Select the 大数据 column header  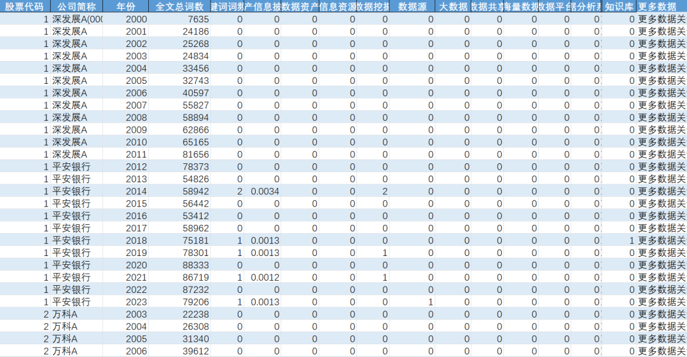[x=453, y=6]
